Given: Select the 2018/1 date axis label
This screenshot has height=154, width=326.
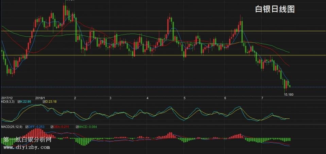Looking at the screenshot, I should click(40, 98).
